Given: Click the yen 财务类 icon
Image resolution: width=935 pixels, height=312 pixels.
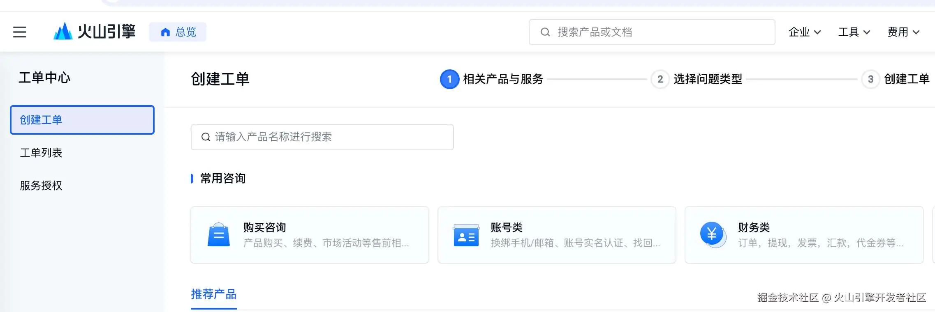Looking at the screenshot, I should pyautogui.click(x=712, y=234).
